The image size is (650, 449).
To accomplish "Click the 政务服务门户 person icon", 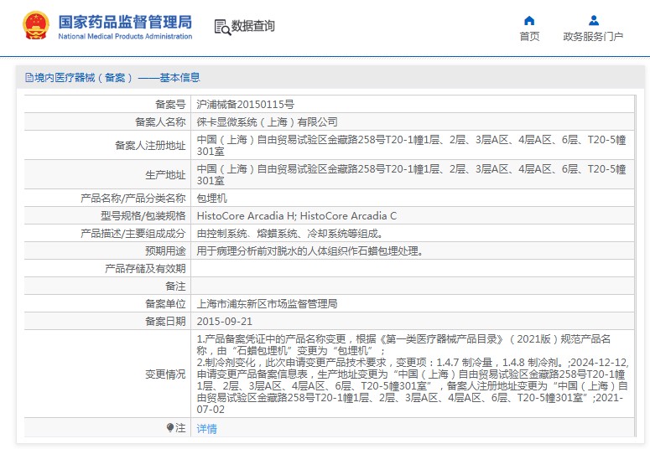I will [x=593, y=20].
